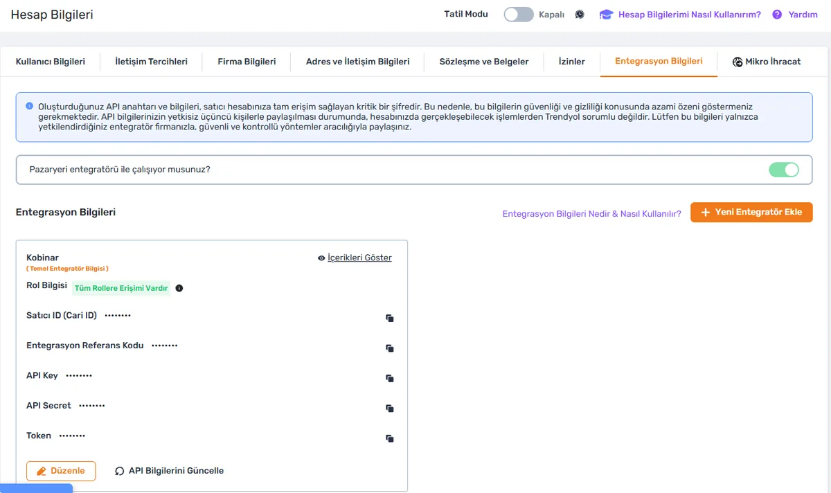Open the Kullanıcı Bilgileri tab

(51, 62)
